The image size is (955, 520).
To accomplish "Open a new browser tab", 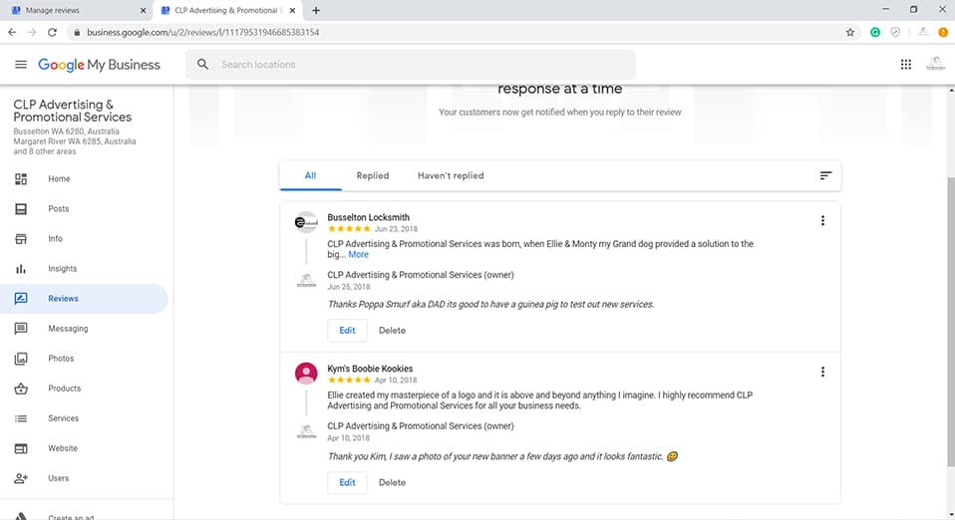I will point(315,10).
